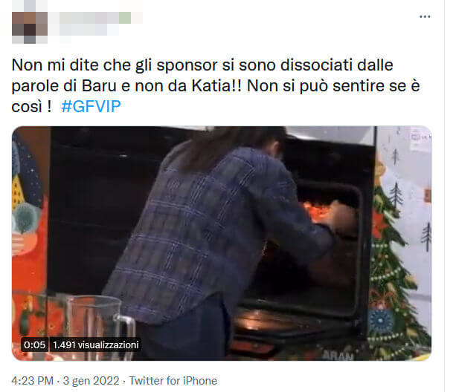453x392 pixels.
Task: Play the embedded video of the woman at the oven
Action: coord(222,244)
